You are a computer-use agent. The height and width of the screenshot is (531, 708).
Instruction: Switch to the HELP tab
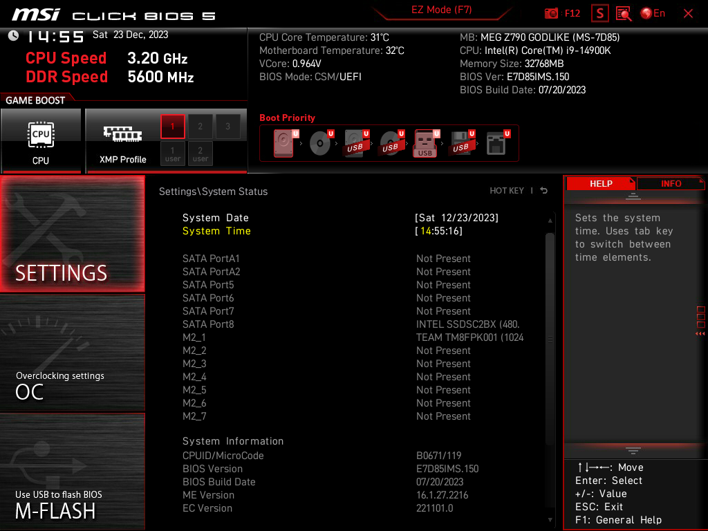click(601, 183)
